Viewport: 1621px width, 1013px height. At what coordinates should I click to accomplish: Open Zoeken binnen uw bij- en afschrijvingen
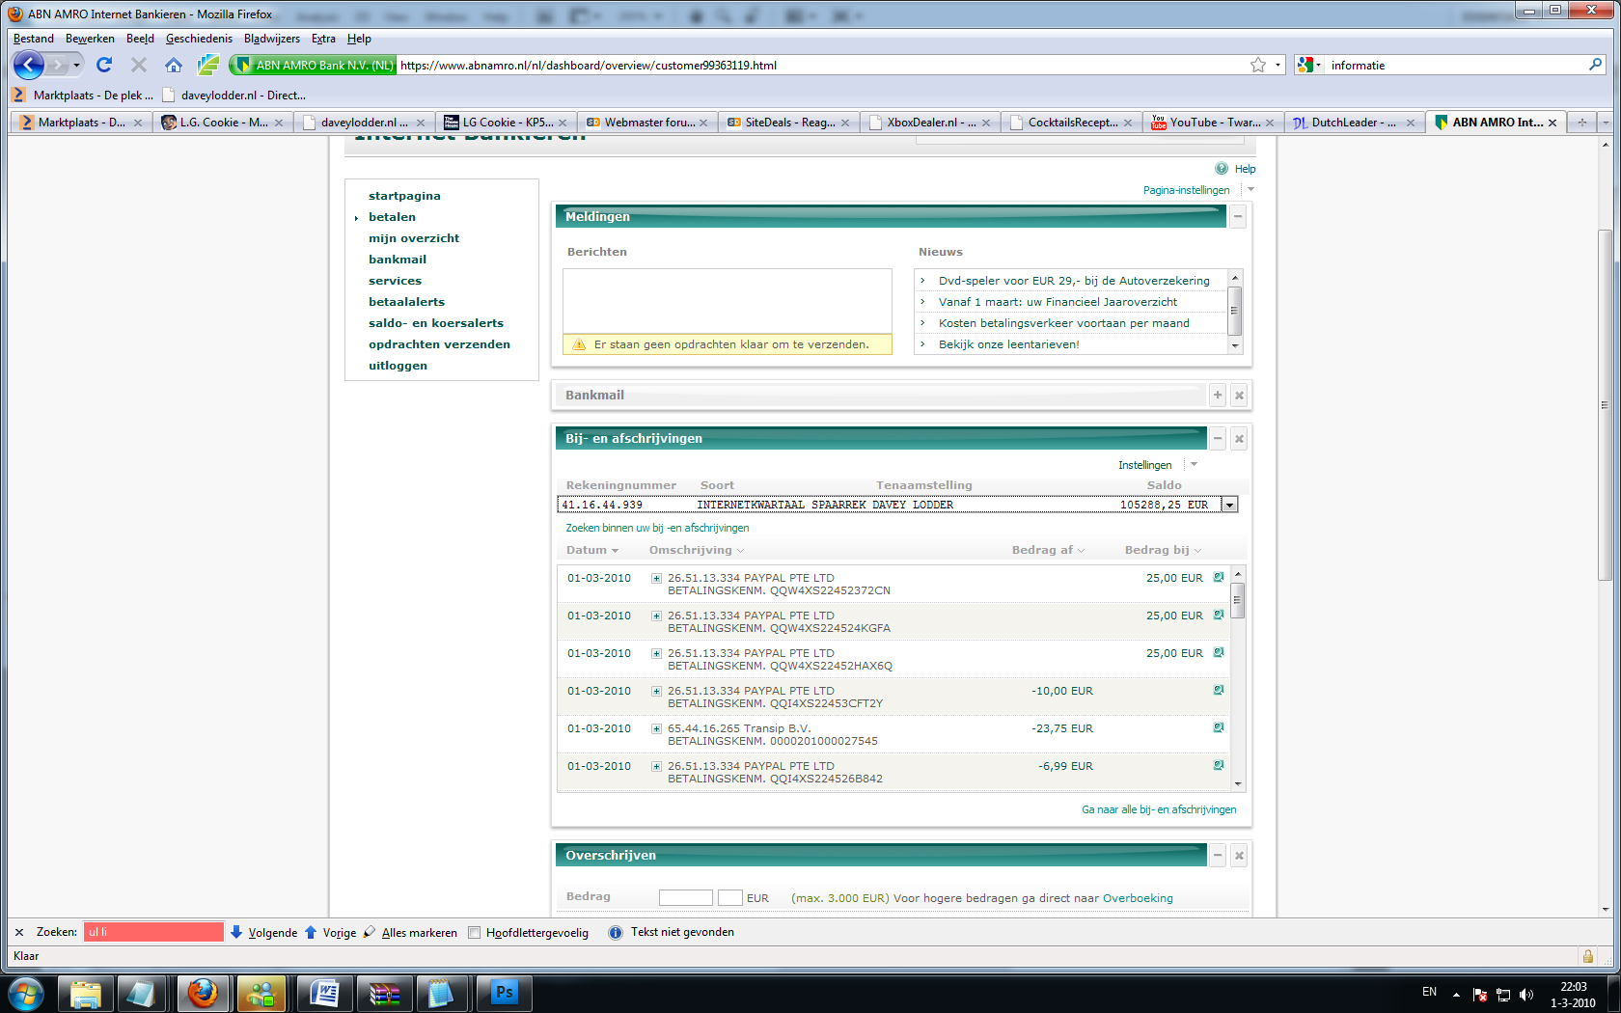pyautogui.click(x=657, y=528)
